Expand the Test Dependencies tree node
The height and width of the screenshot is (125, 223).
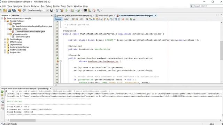[5, 50]
